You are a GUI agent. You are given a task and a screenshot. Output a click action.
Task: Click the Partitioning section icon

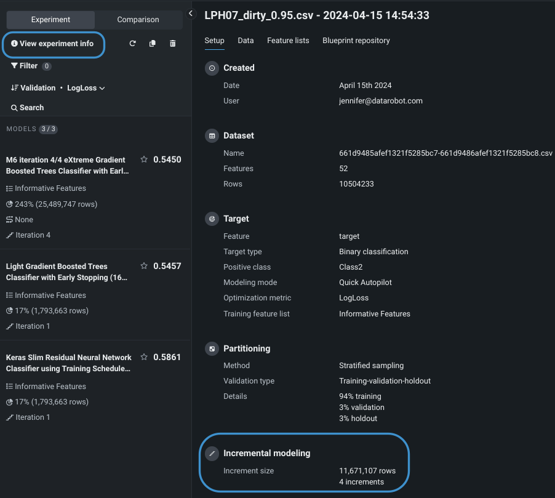pos(212,348)
